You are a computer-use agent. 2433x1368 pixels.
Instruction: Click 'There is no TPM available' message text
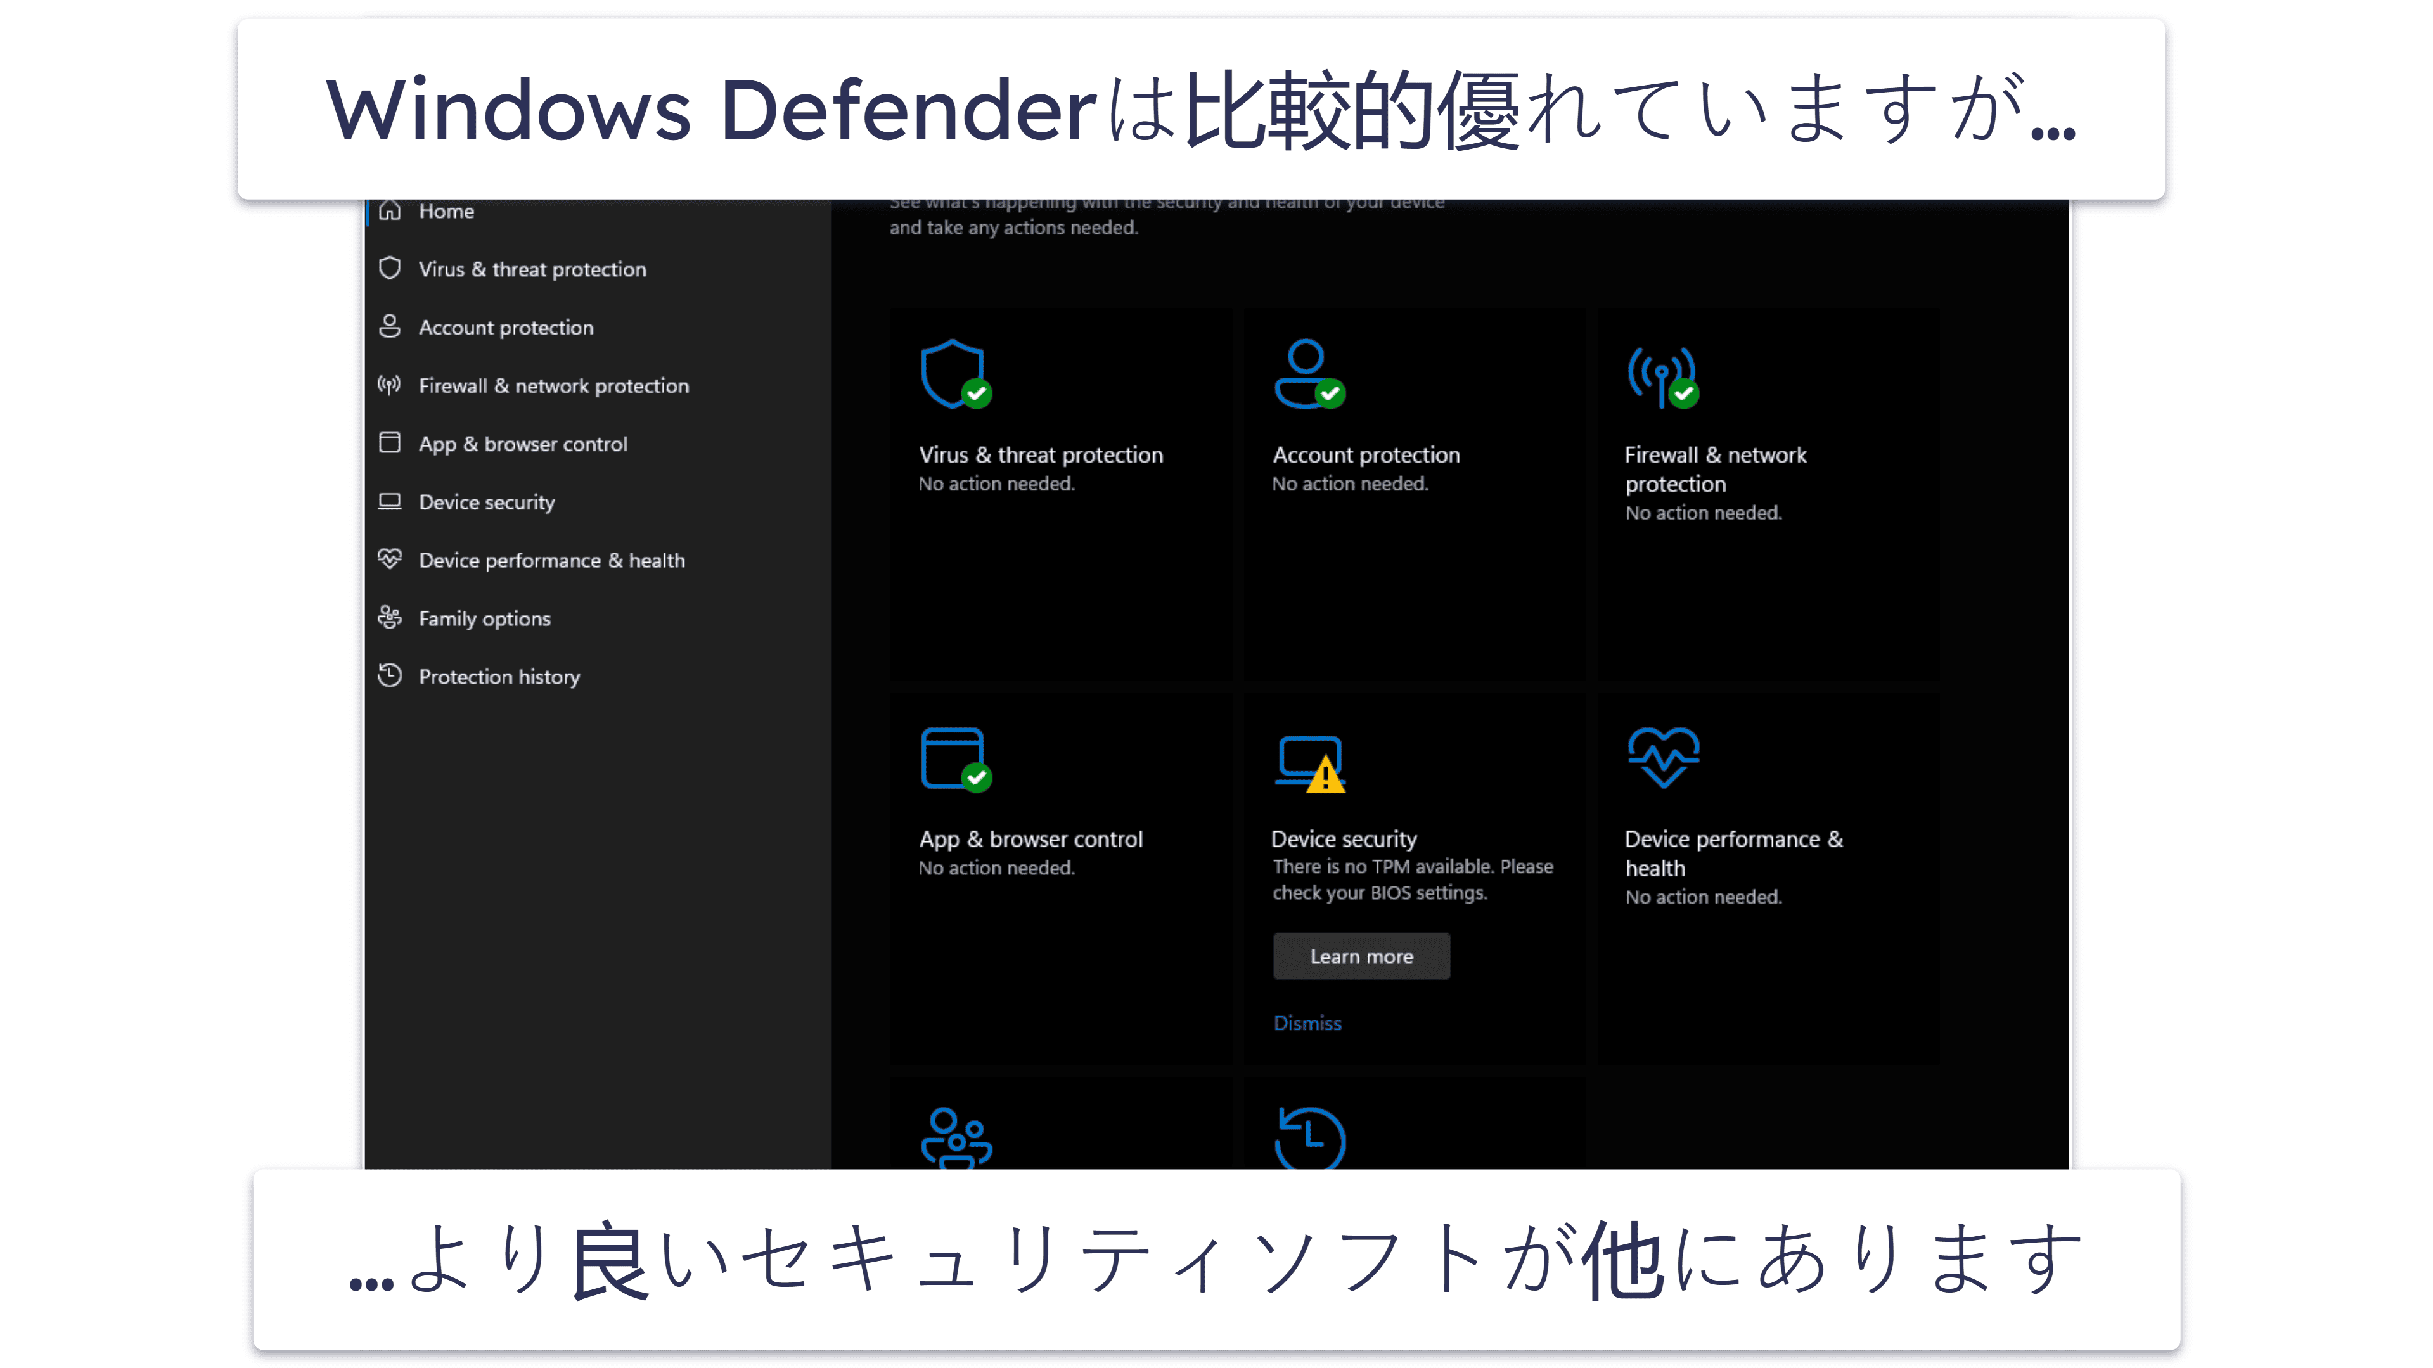[x=1413, y=880]
